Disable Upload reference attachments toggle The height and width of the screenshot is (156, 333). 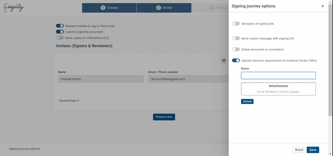click(x=236, y=61)
